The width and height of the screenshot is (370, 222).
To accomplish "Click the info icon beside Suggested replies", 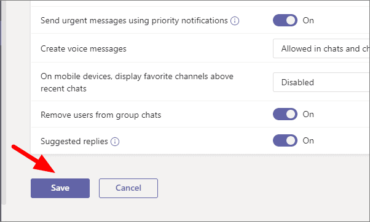I will (x=115, y=142).
